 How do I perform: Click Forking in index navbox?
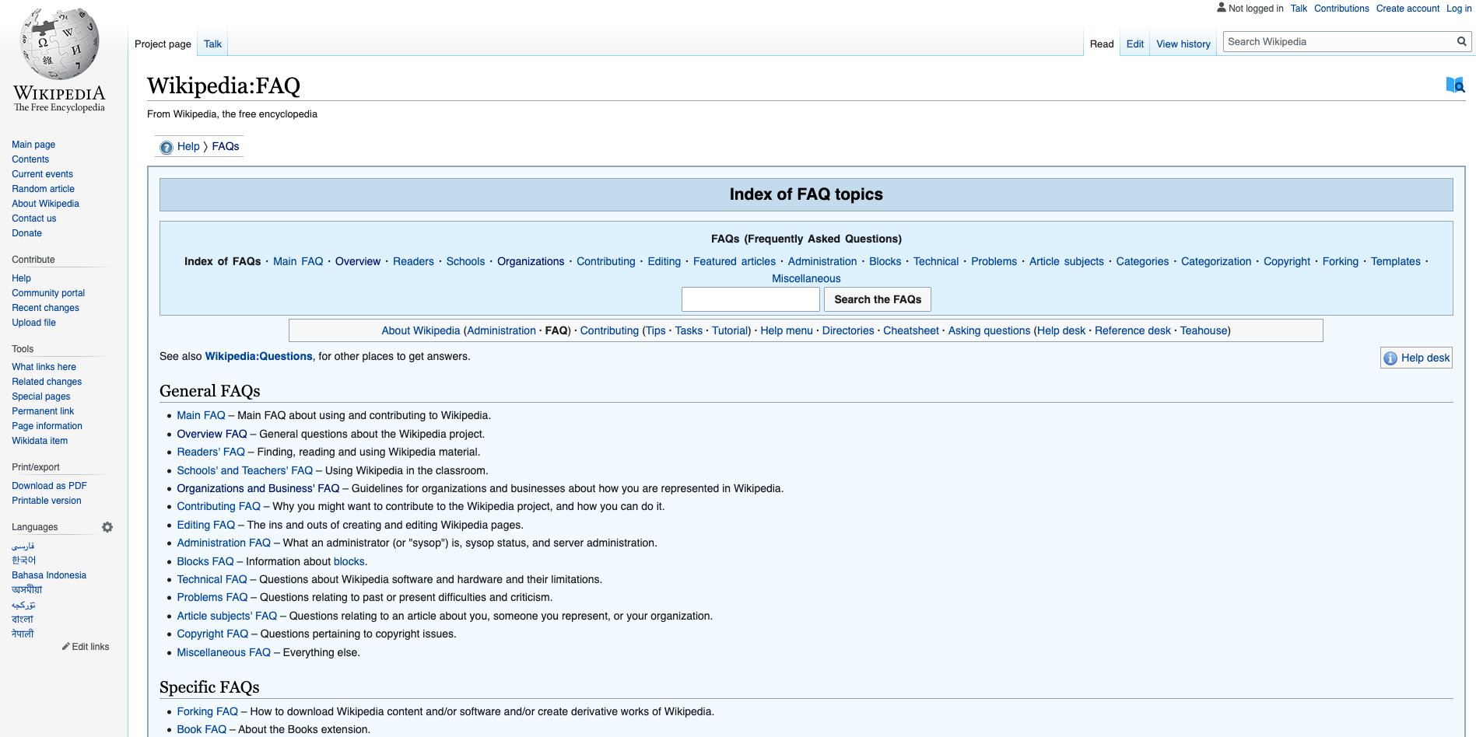point(1340,261)
